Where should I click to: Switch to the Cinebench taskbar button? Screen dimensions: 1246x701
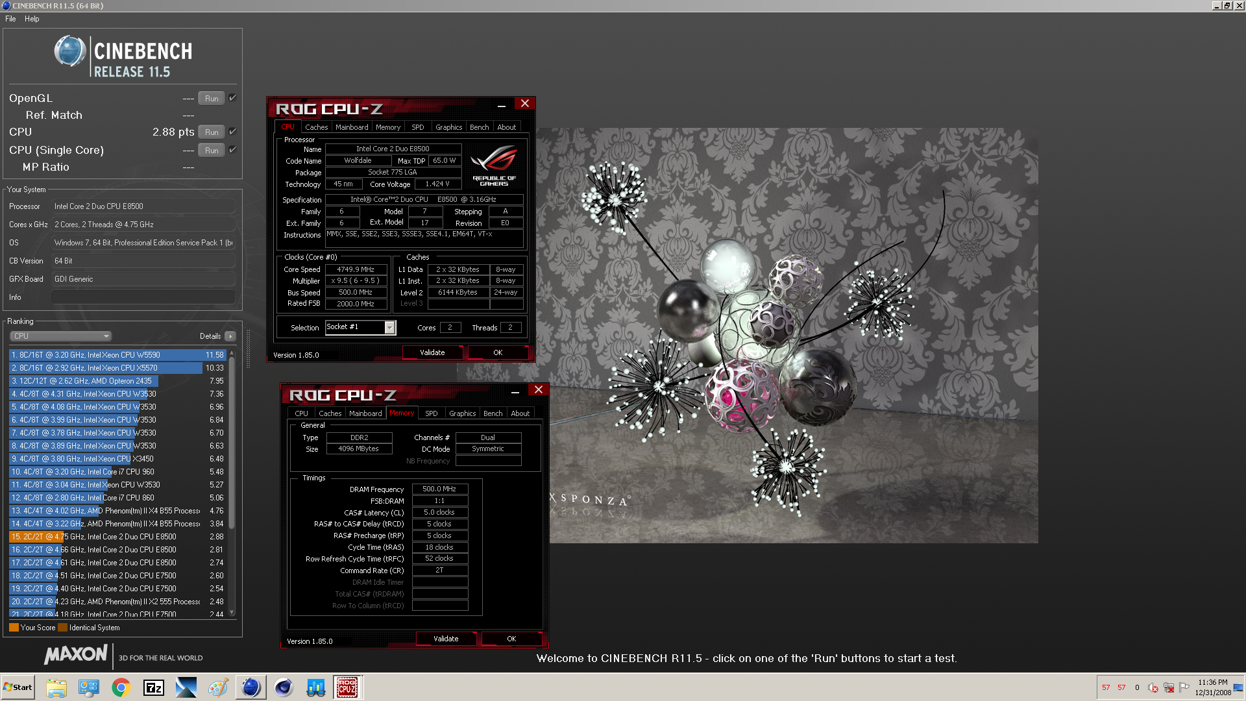(x=250, y=687)
